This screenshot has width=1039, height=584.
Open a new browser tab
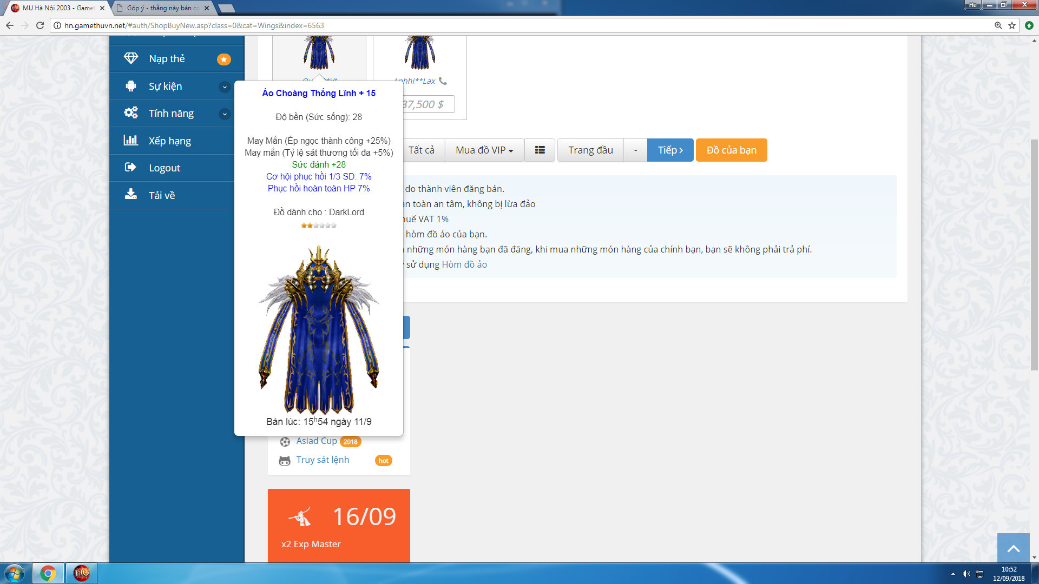point(226,8)
